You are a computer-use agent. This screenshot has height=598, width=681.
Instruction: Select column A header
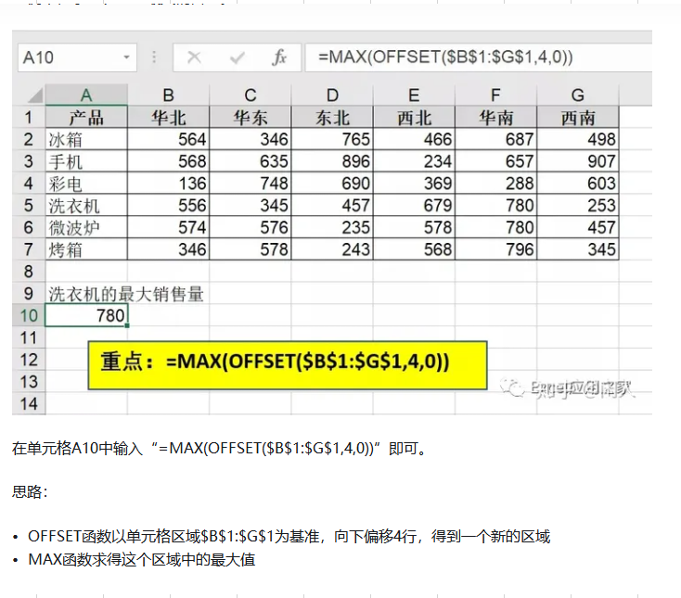tap(86, 95)
